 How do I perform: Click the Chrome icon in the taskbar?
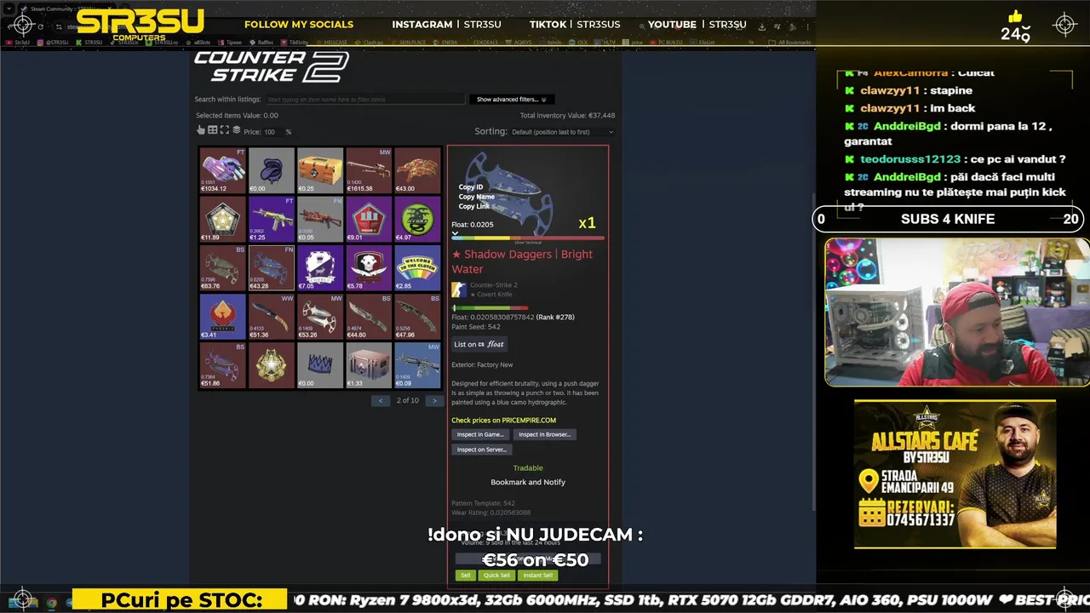(x=52, y=603)
